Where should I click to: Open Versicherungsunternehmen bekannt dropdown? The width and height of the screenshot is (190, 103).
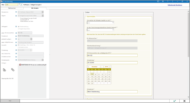pos(101,30)
